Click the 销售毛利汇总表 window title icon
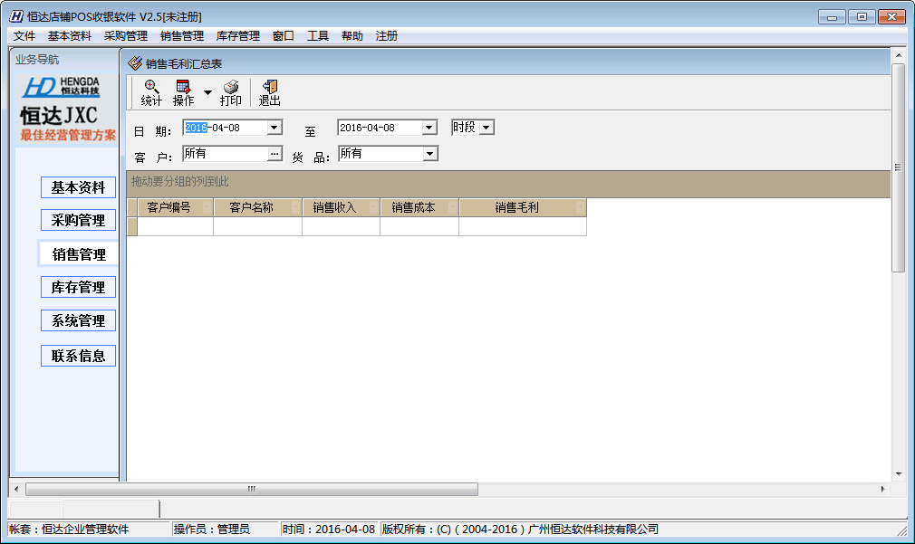Viewport: 915px width, 544px height. pyautogui.click(x=135, y=63)
